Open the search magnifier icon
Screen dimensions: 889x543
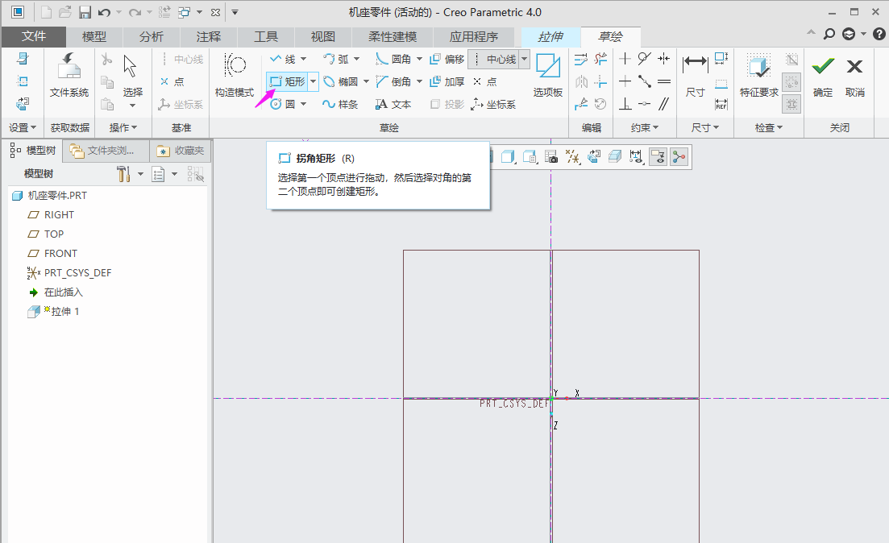point(829,34)
